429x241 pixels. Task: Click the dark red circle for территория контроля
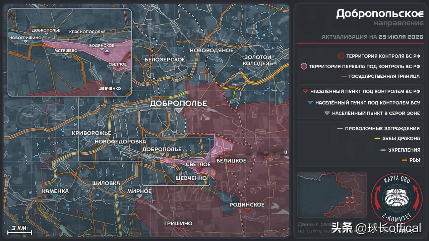(341, 56)
